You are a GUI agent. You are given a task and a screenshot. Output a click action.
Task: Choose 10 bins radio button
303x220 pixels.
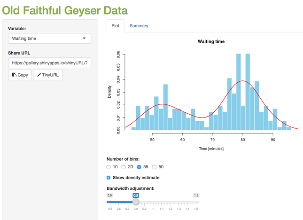coord(109,167)
